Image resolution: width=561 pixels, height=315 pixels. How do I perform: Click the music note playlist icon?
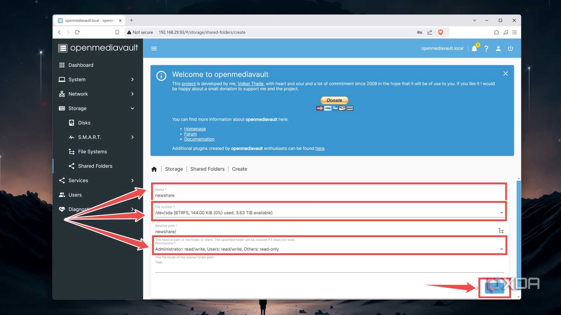tap(506, 32)
